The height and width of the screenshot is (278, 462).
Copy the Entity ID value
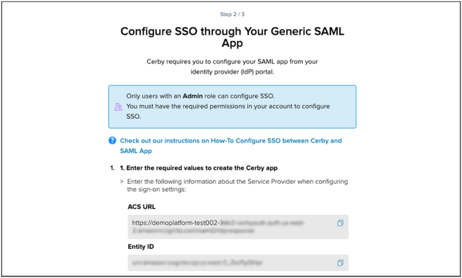click(340, 262)
